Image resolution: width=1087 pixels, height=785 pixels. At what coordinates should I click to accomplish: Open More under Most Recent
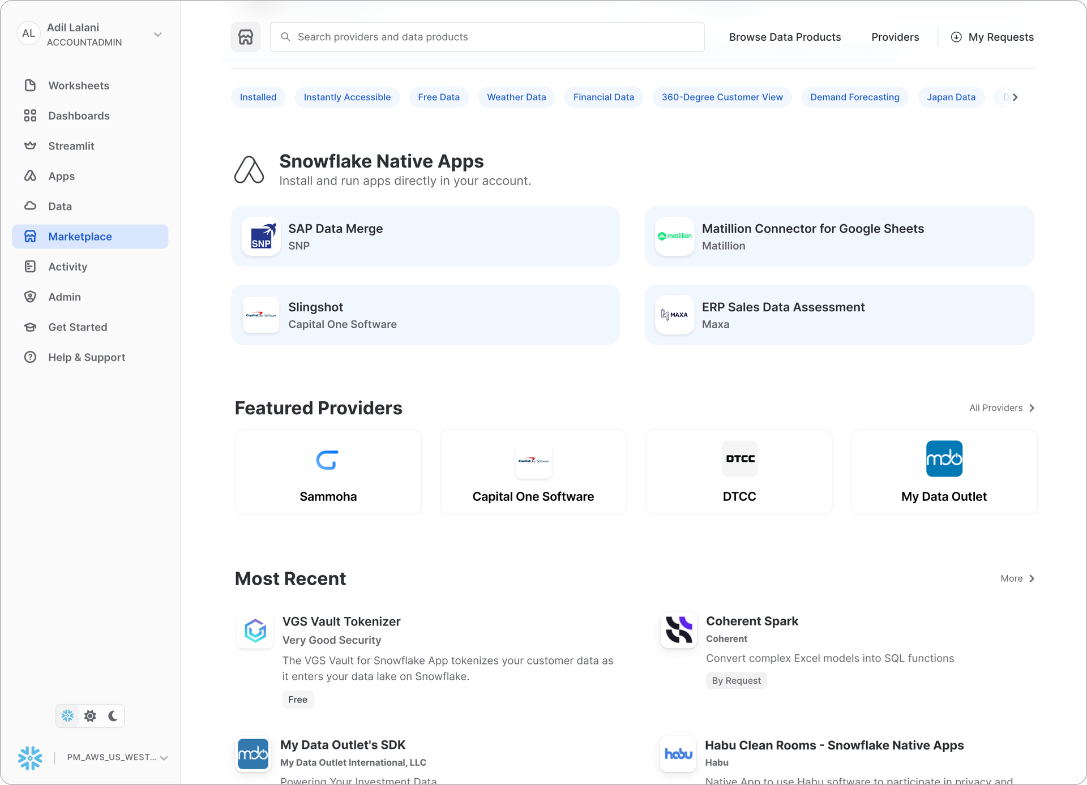point(1017,578)
